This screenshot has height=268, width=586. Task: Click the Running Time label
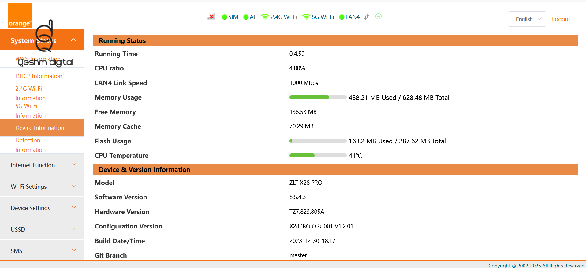pyautogui.click(x=116, y=54)
